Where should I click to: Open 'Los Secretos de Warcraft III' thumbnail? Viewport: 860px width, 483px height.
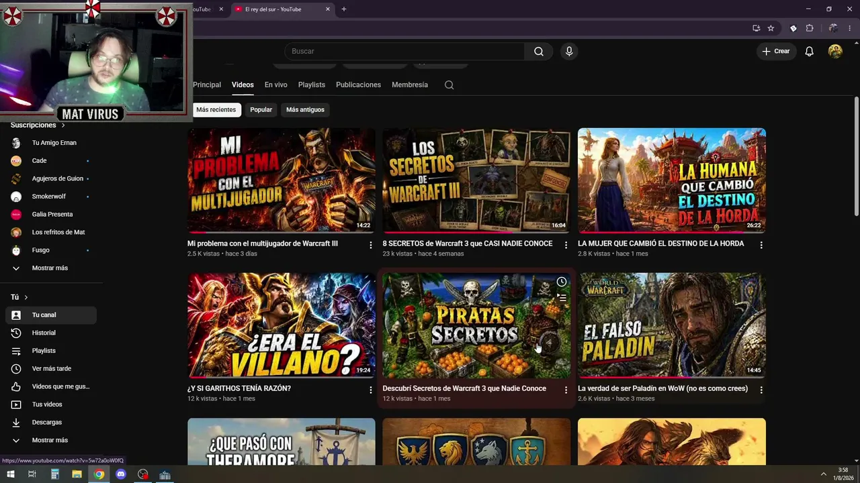(x=476, y=180)
